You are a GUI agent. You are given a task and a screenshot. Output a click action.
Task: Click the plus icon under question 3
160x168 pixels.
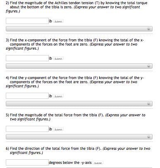point(148,66)
